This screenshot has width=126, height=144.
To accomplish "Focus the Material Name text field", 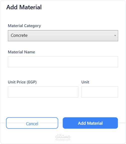I will 63,62.
